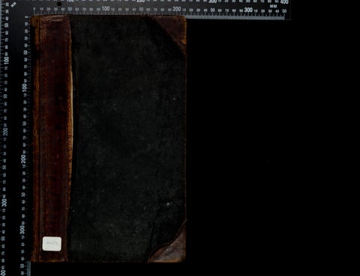Click the white speck near the cover's lower right
Viewport: 360px width, 276px height.
pos(168,204)
